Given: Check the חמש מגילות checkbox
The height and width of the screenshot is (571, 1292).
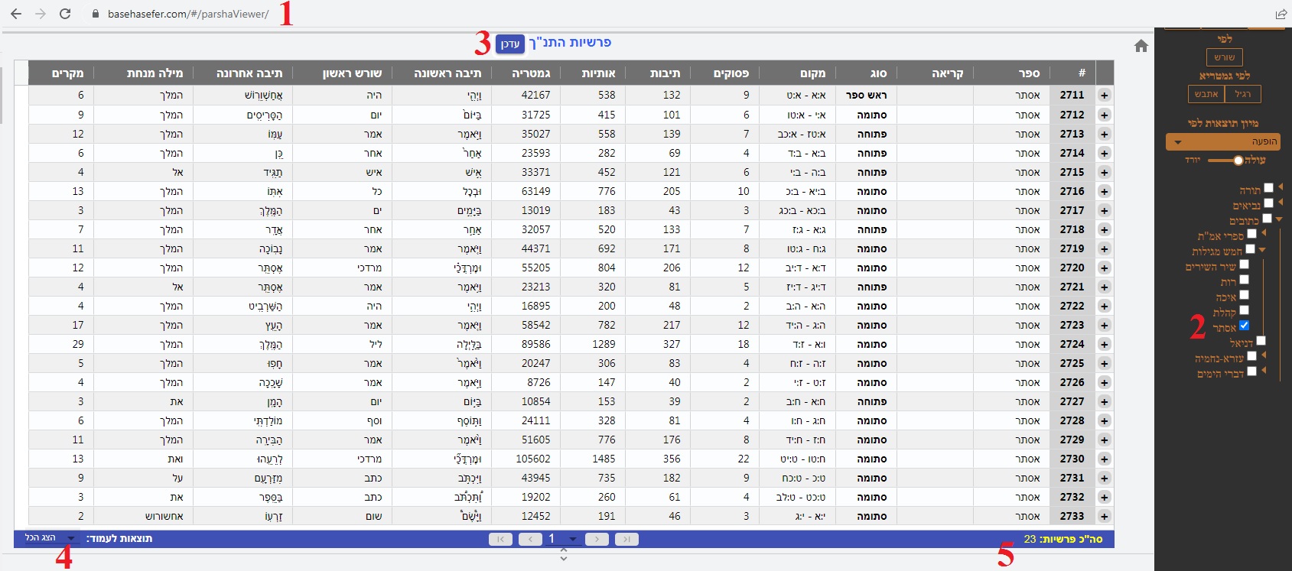Looking at the screenshot, I should coord(1251,248).
